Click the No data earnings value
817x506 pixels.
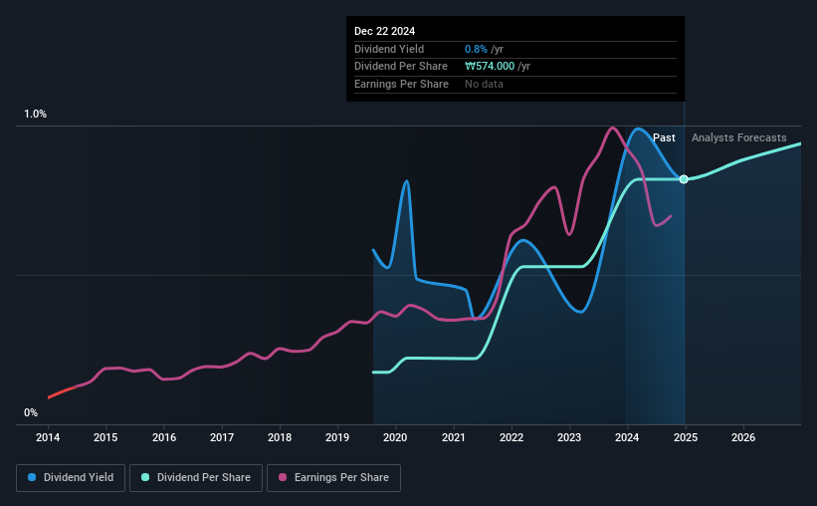click(484, 84)
